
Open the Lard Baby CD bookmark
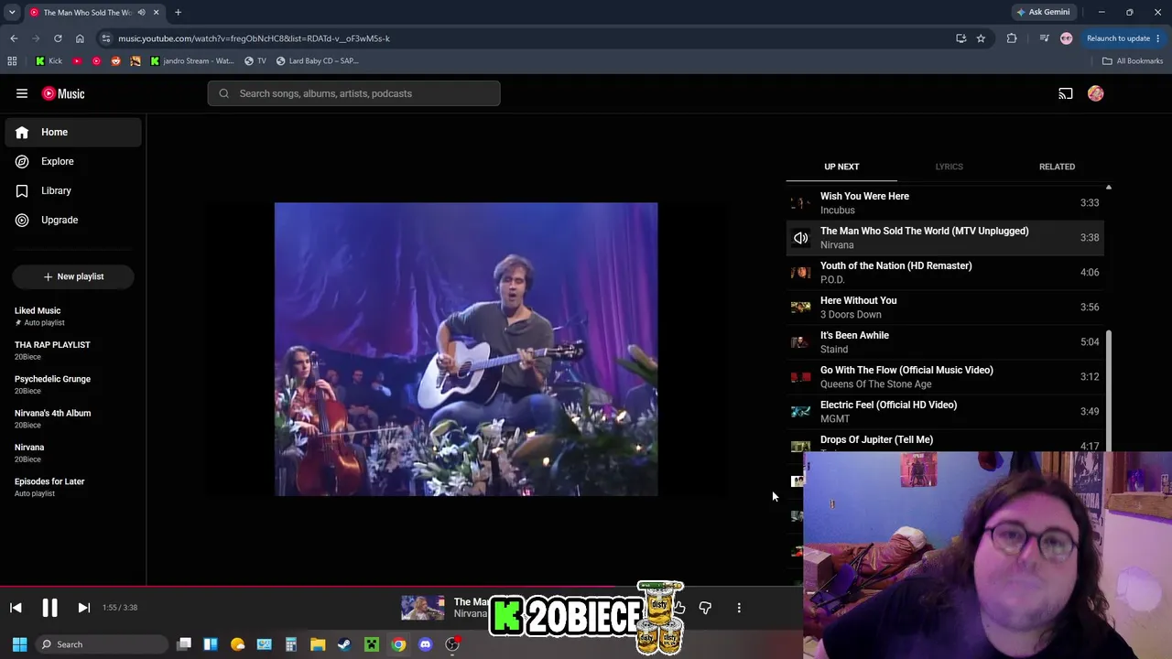317,61
